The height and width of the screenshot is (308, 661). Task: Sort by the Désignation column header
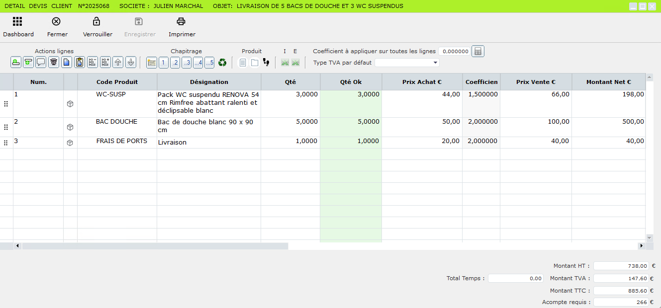209,82
